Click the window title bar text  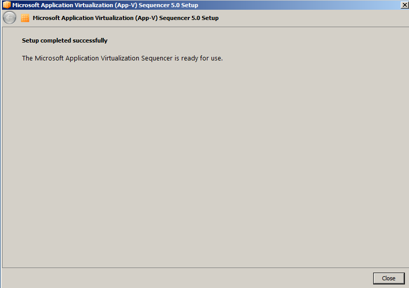point(105,5)
